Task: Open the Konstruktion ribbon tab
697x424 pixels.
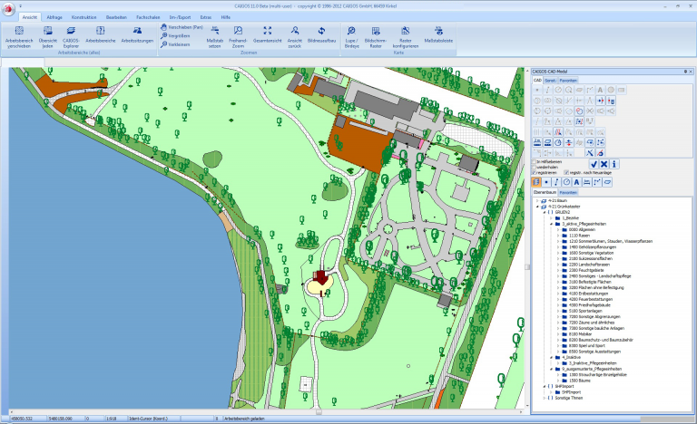Action: coord(84,17)
